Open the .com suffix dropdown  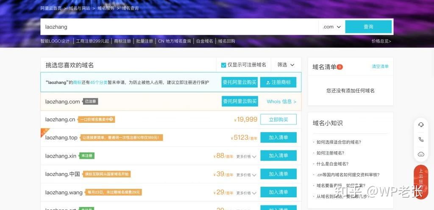[331, 27]
